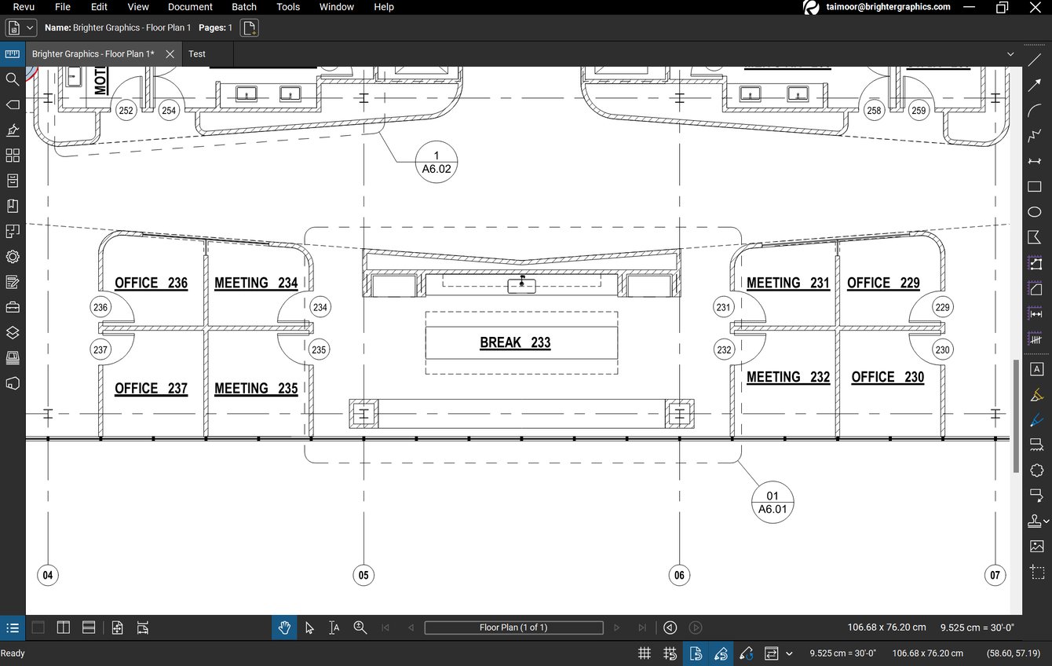Select the Line markup tool

click(x=1035, y=59)
